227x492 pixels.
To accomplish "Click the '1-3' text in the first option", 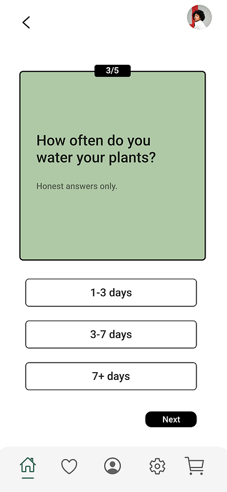I will coord(98,292).
